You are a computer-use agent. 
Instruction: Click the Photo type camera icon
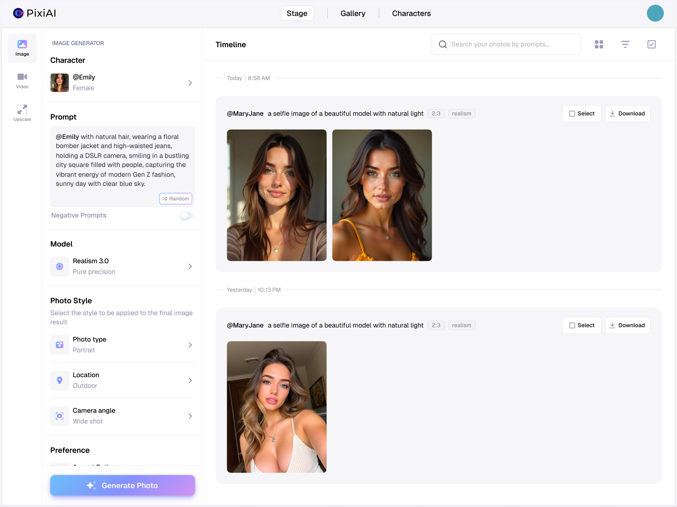click(60, 345)
